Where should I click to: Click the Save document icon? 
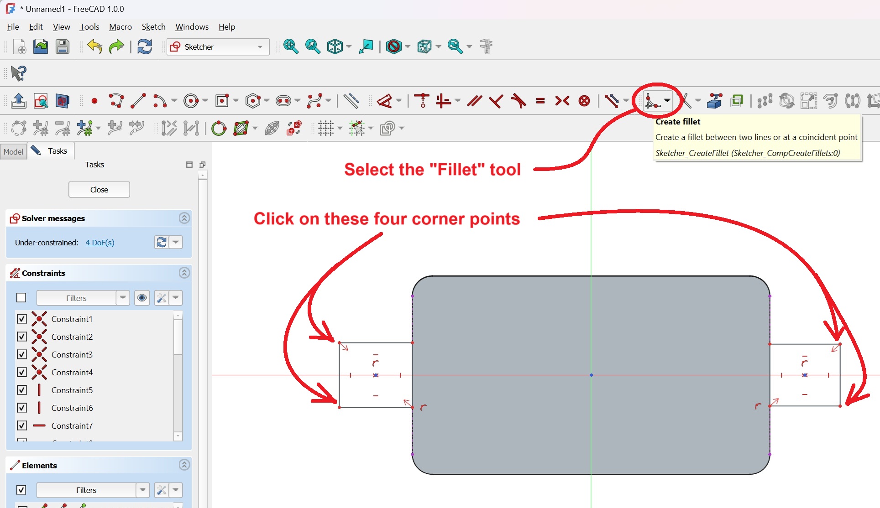(63, 47)
